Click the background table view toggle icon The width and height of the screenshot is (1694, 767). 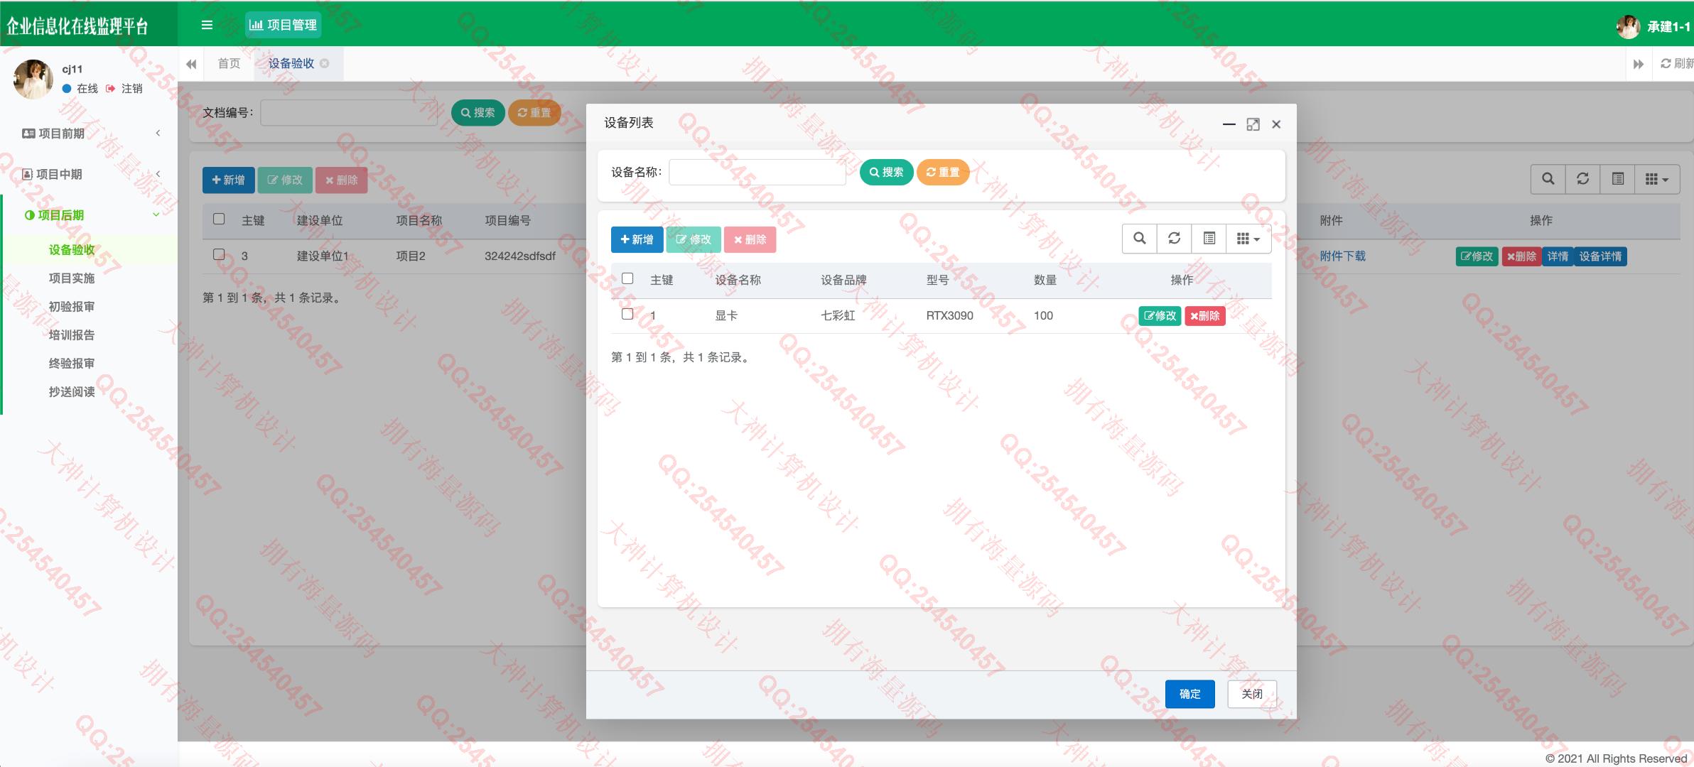pyautogui.click(x=1617, y=179)
